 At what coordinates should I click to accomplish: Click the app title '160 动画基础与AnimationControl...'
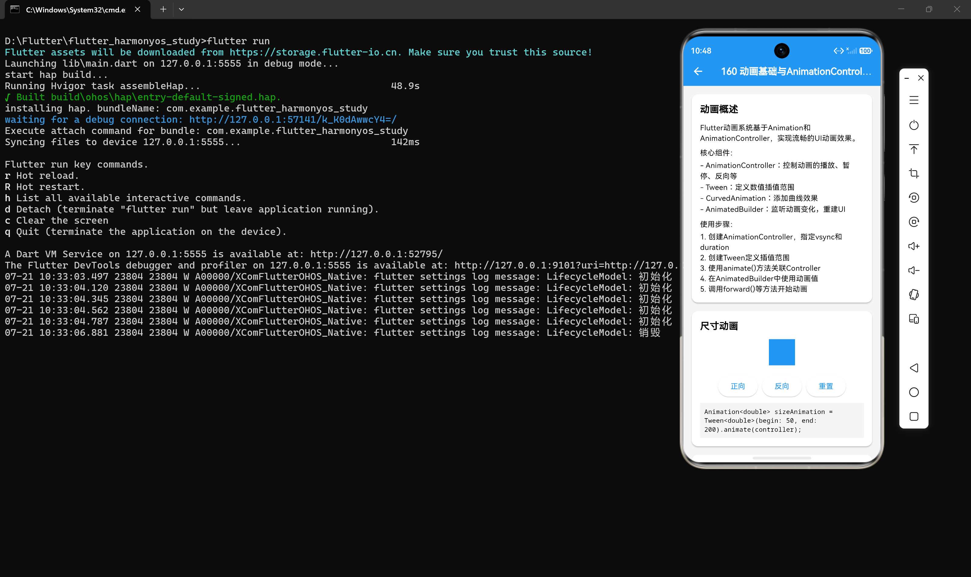[x=796, y=72]
